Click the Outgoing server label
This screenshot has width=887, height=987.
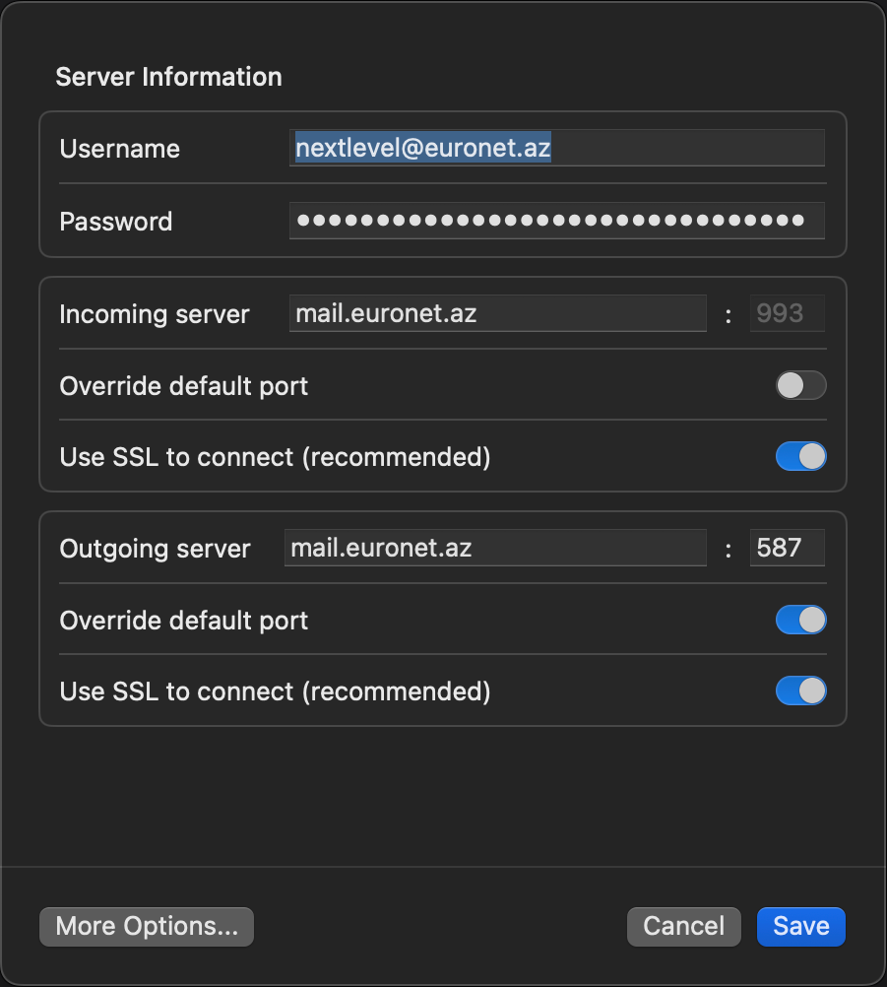(156, 549)
